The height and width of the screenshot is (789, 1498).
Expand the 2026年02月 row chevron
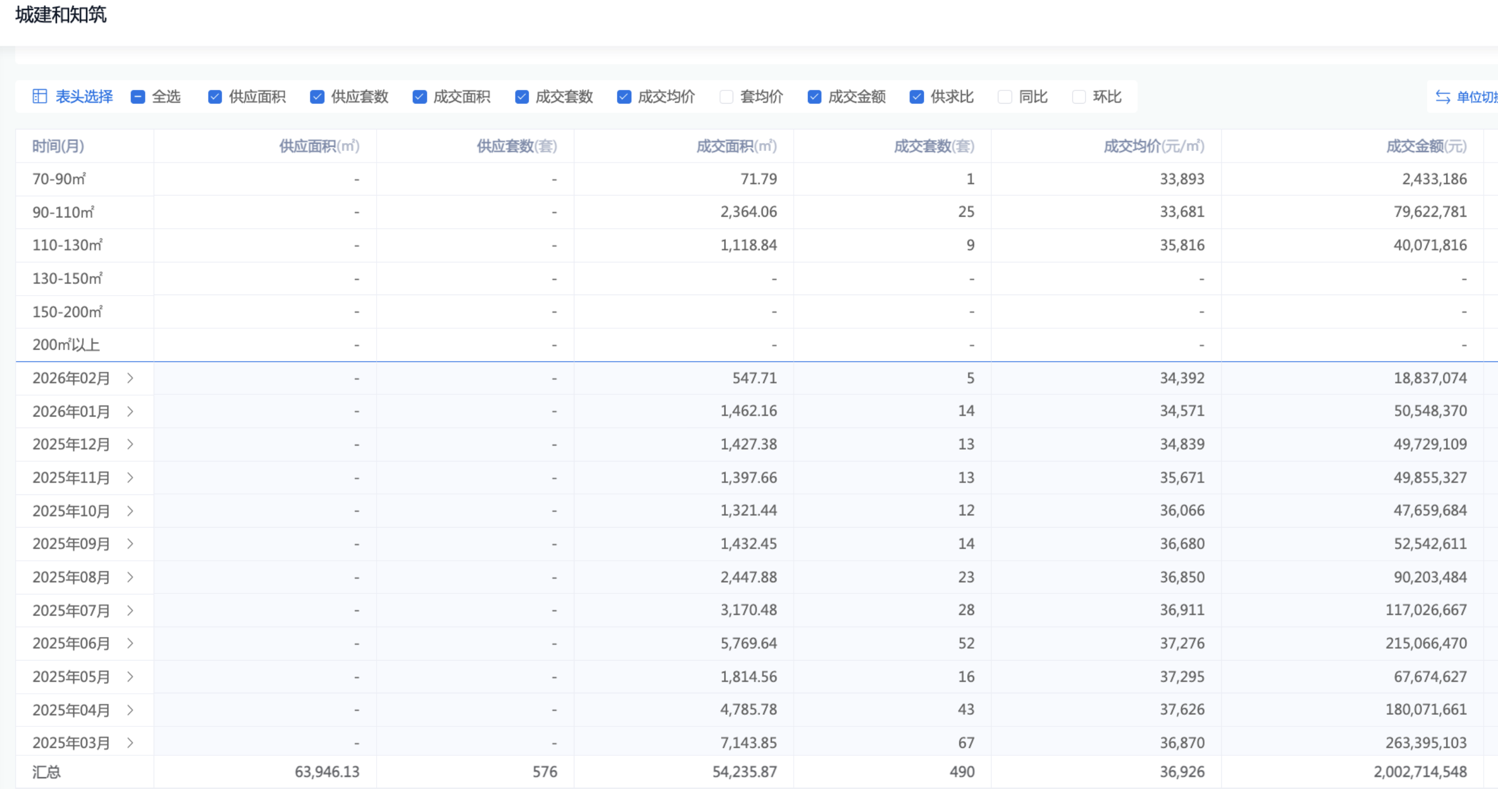(130, 379)
